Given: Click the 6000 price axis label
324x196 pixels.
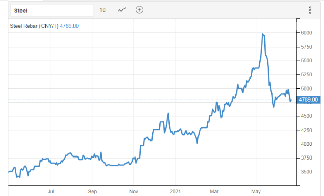Looking at the screenshot, I should tap(306, 33).
